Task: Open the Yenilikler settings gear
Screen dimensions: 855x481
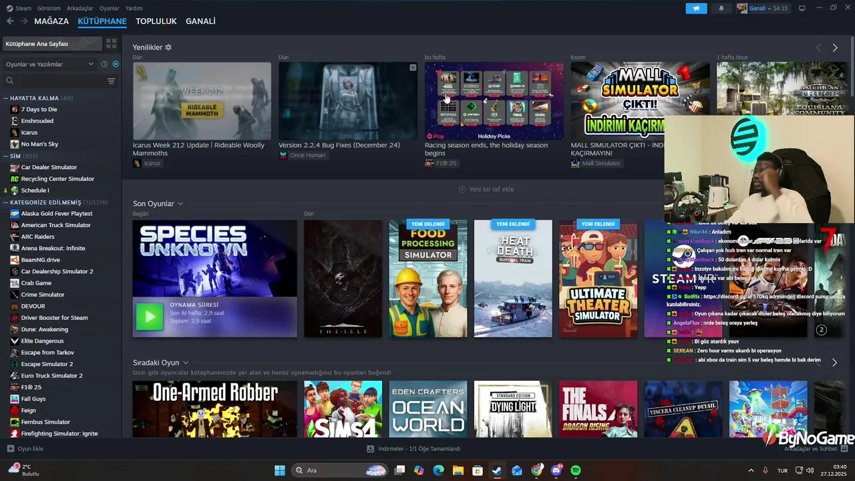Action: pos(168,47)
